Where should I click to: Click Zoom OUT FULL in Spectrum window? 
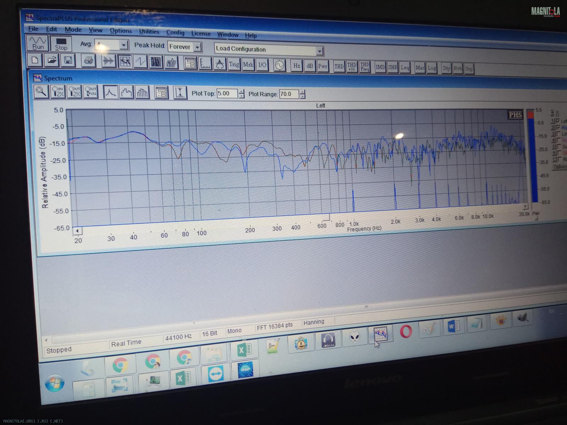click(91, 92)
